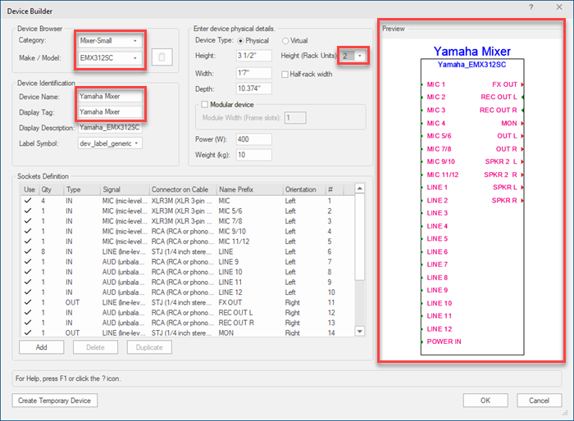Click the trash delete icon in Device Browser
This screenshot has width=574, height=421.
(x=162, y=57)
